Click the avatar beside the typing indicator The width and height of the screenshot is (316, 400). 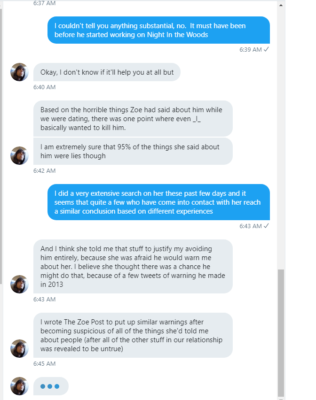(x=19, y=386)
